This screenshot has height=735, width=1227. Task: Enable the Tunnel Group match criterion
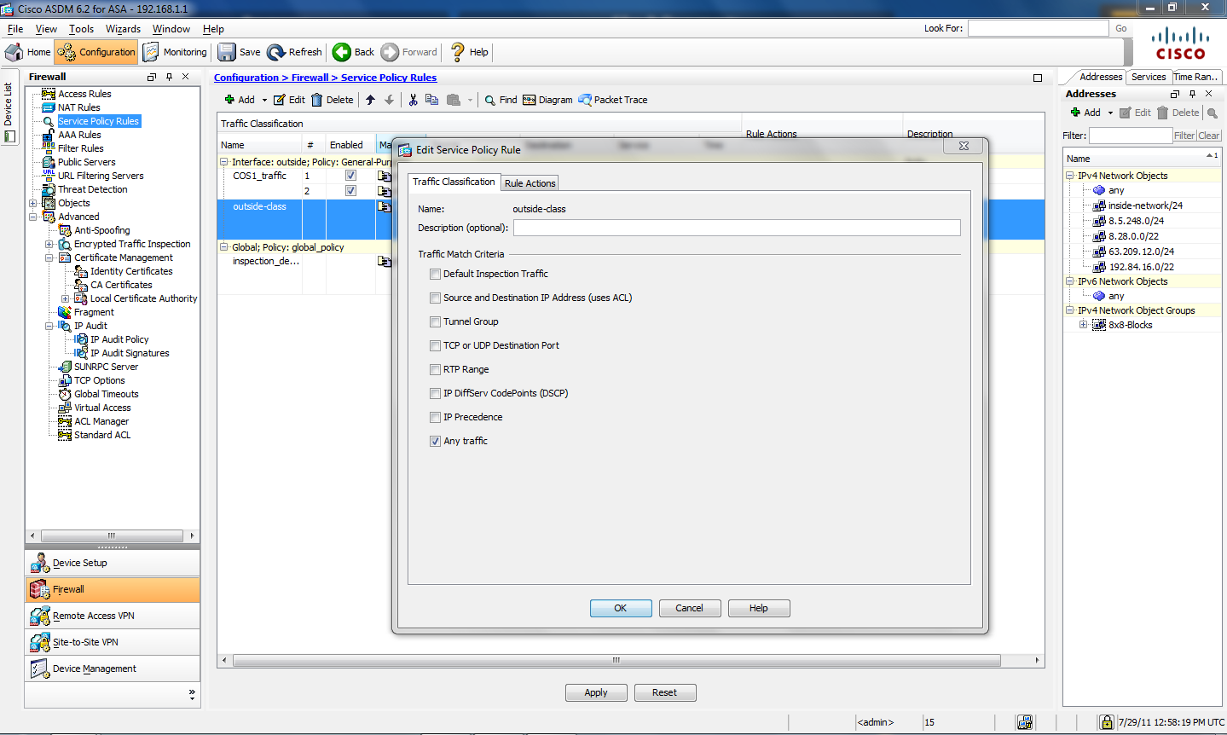(x=435, y=321)
